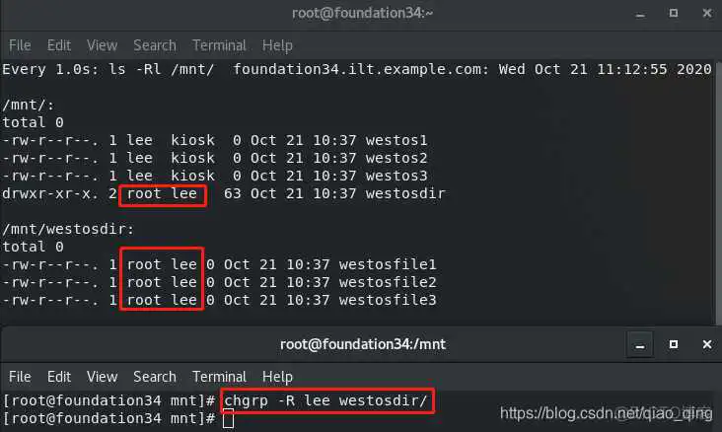722x432 pixels.
Task: Minimize the bottom foundation34:/mnt terminal
Action: [x=640, y=344]
